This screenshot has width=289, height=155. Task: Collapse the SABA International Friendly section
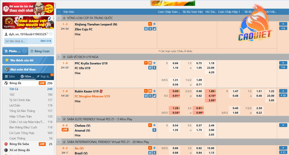tap(59, 142)
